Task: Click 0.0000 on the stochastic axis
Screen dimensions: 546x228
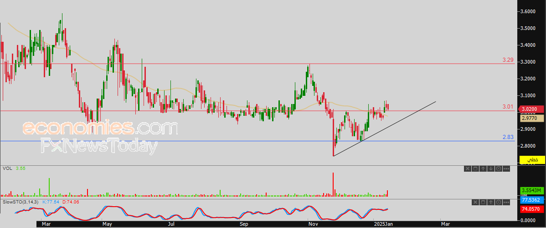Action: point(528,220)
